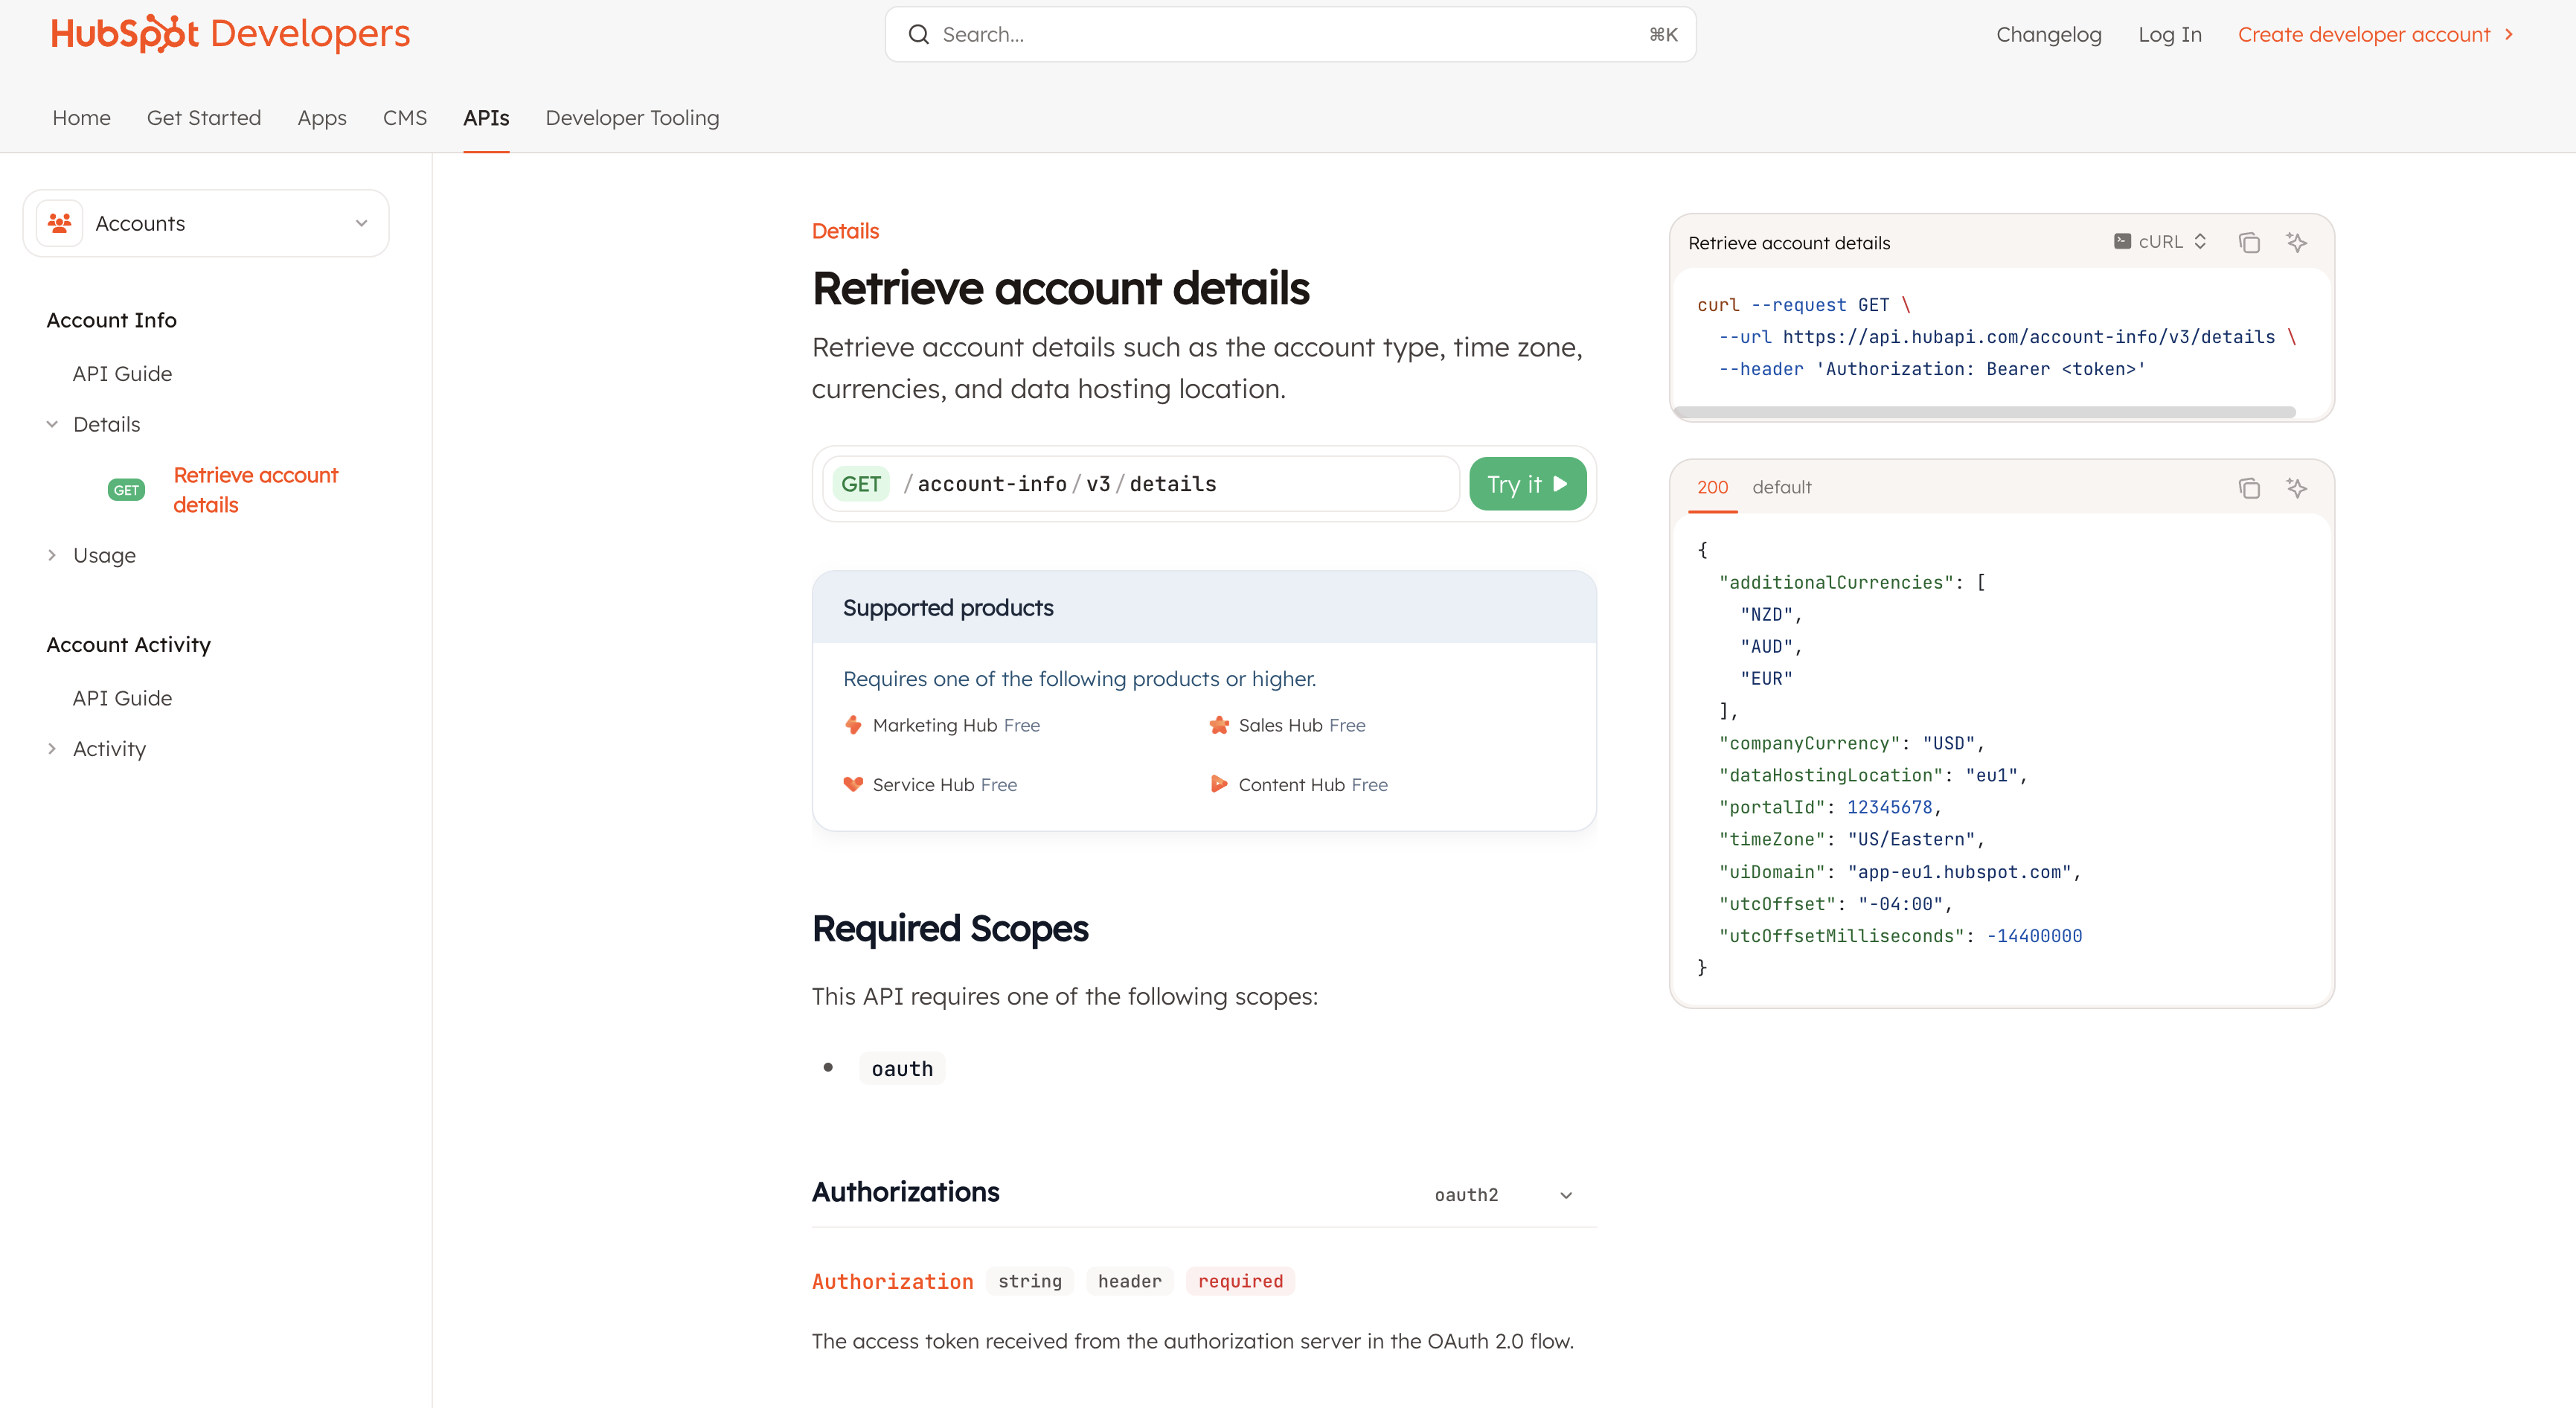2576x1408 pixels.
Task: Click the AI sparkle icon in response panel
Action: point(2296,488)
